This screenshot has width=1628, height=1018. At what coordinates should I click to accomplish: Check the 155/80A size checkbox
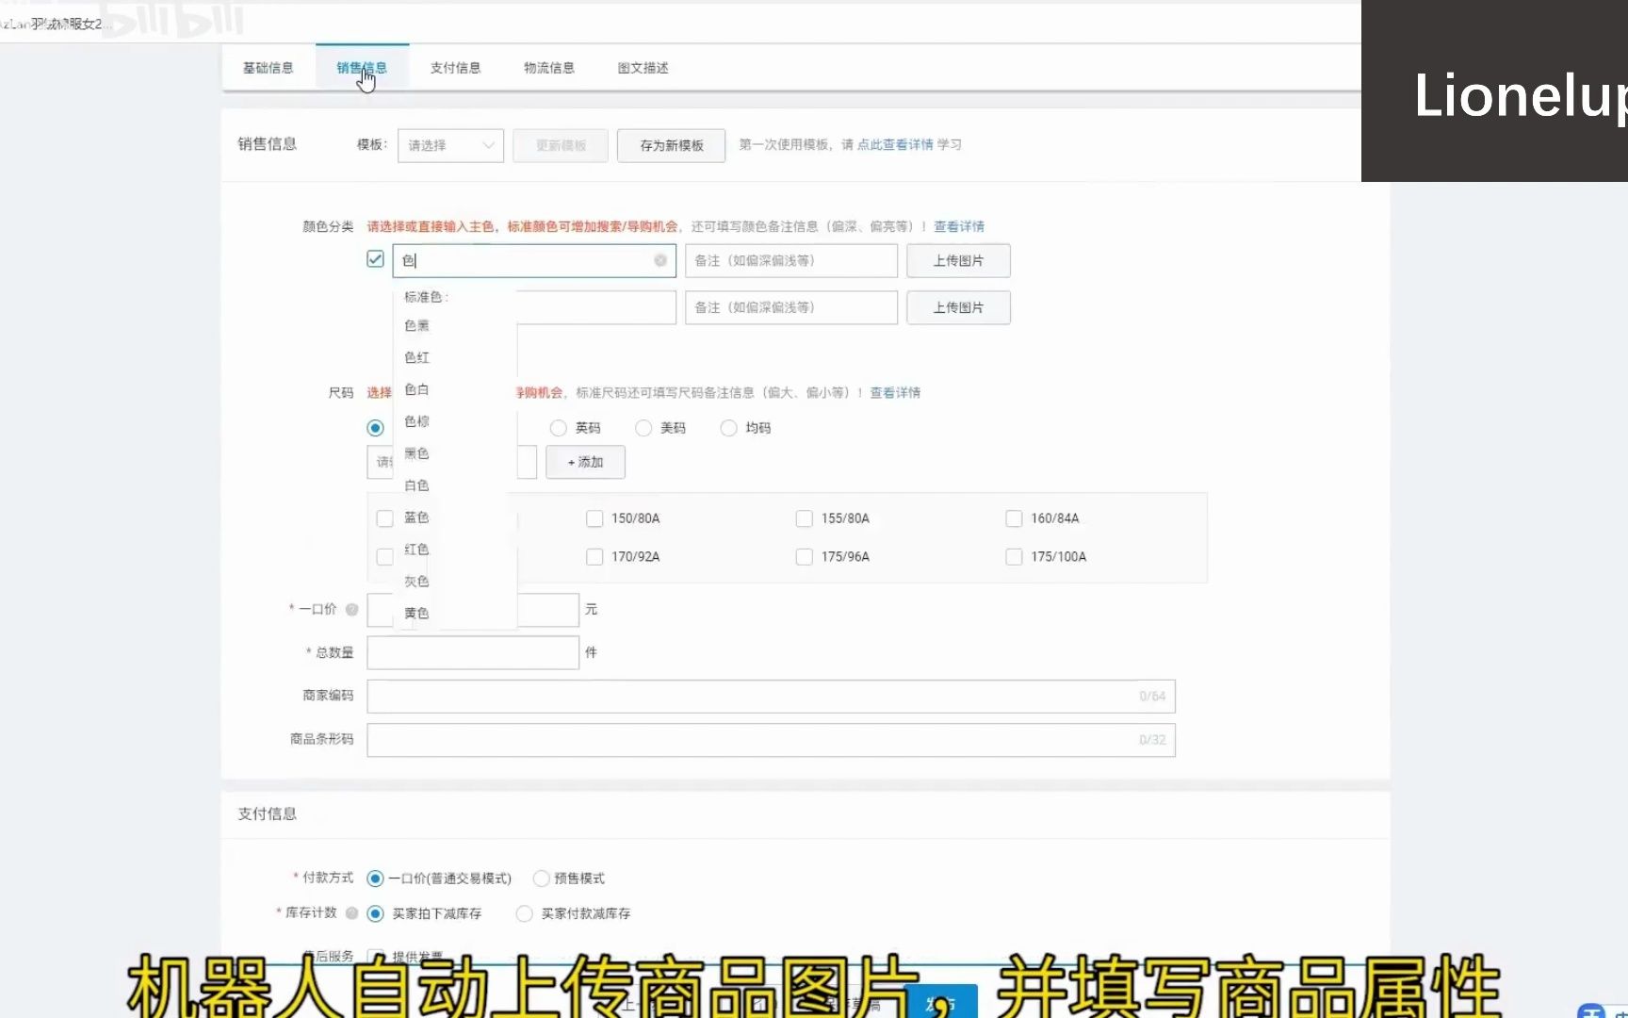click(x=805, y=518)
